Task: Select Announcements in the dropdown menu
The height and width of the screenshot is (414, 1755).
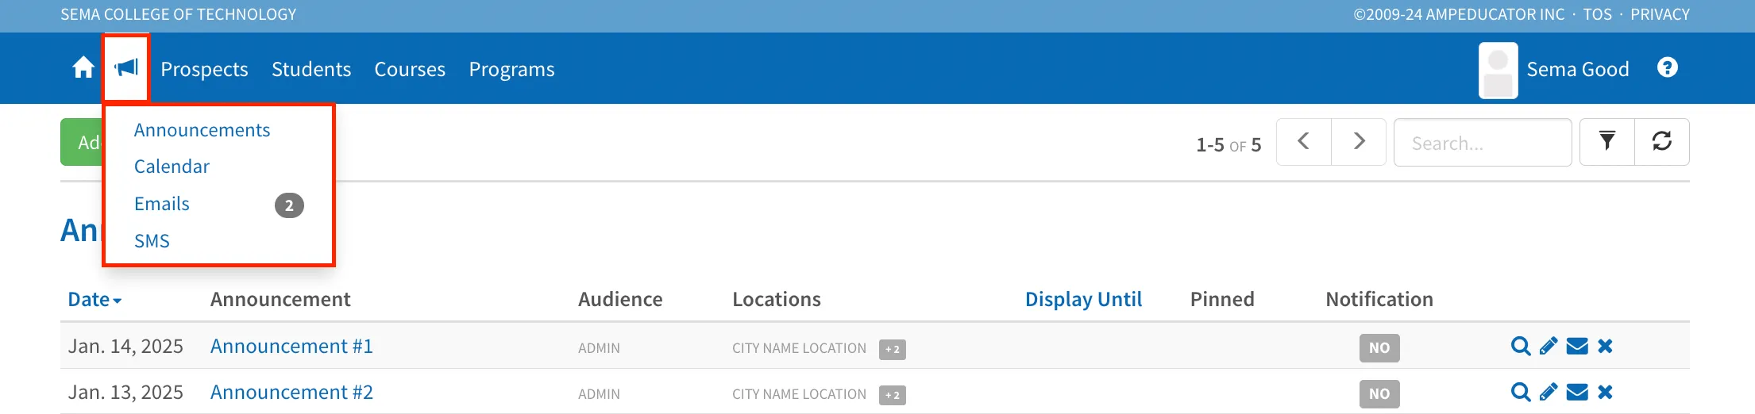Action: [x=202, y=130]
